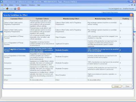Click the Failure Mode Attachments label behind dialog

pyautogui.click(x=110, y=12)
